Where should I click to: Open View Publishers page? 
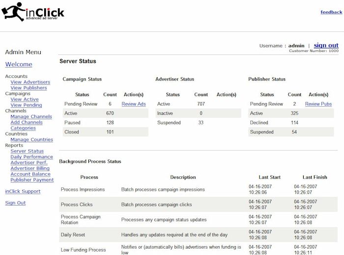click(x=29, y=88)
